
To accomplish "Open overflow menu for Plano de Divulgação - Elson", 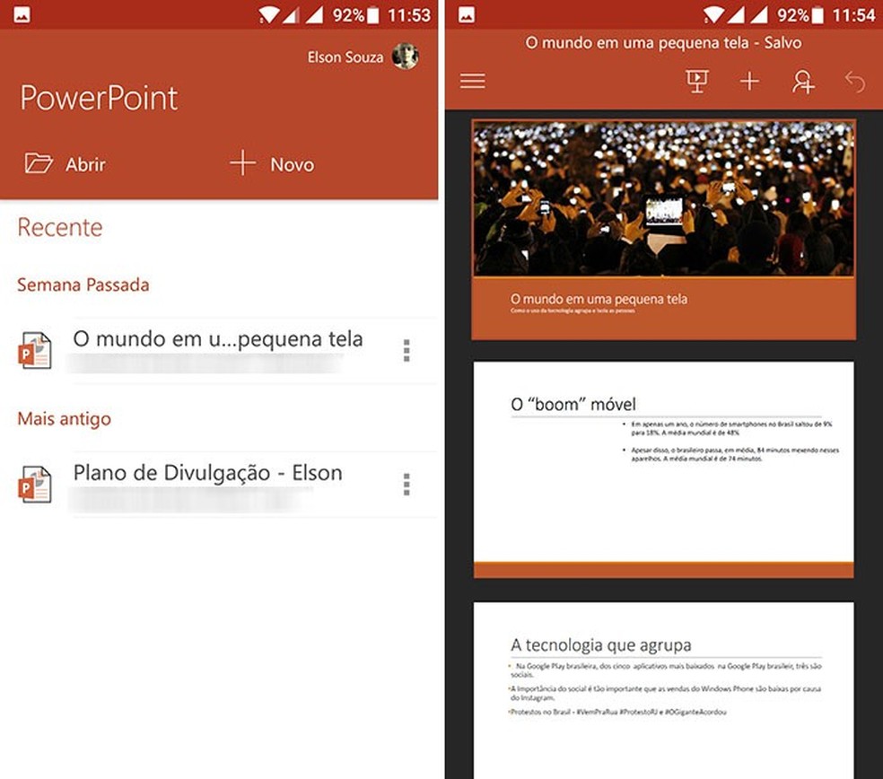I will [406, 484].
